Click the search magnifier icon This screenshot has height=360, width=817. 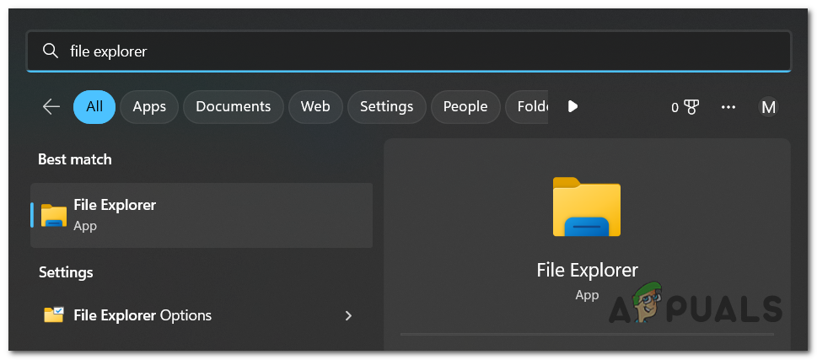click(51, 51)
